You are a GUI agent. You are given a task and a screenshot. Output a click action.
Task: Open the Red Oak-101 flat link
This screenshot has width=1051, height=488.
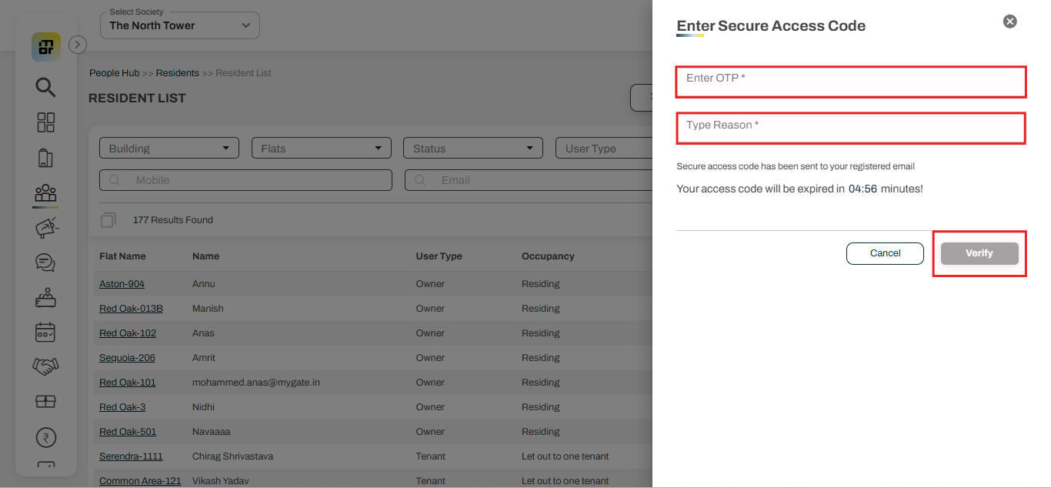pyautogui.click(x=128, y=383)
